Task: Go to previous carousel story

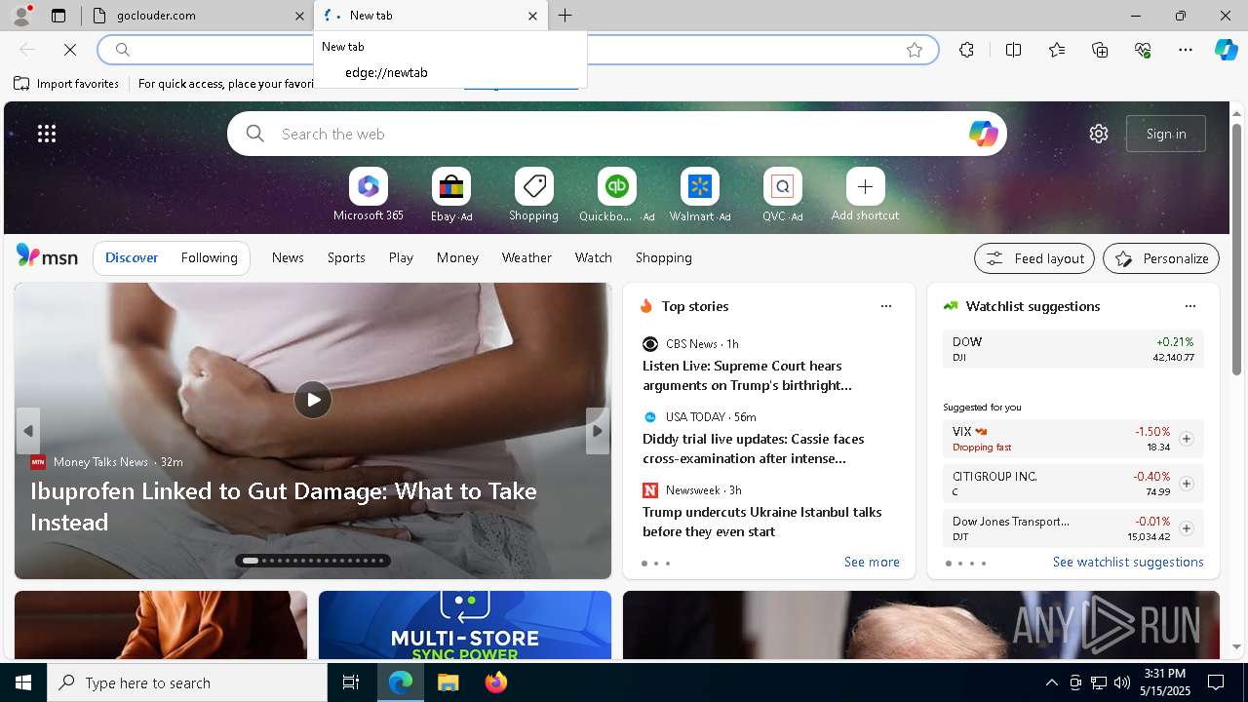Action: 27,431
